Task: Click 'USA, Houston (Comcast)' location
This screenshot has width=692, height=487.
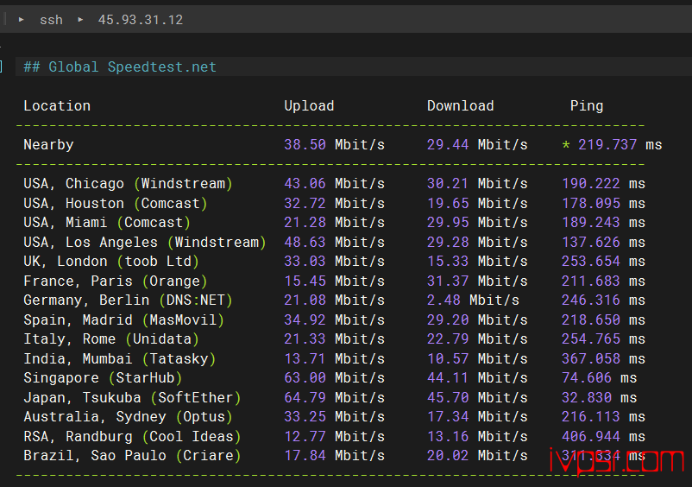Action: pyautogui.click(x=115, y=204)
